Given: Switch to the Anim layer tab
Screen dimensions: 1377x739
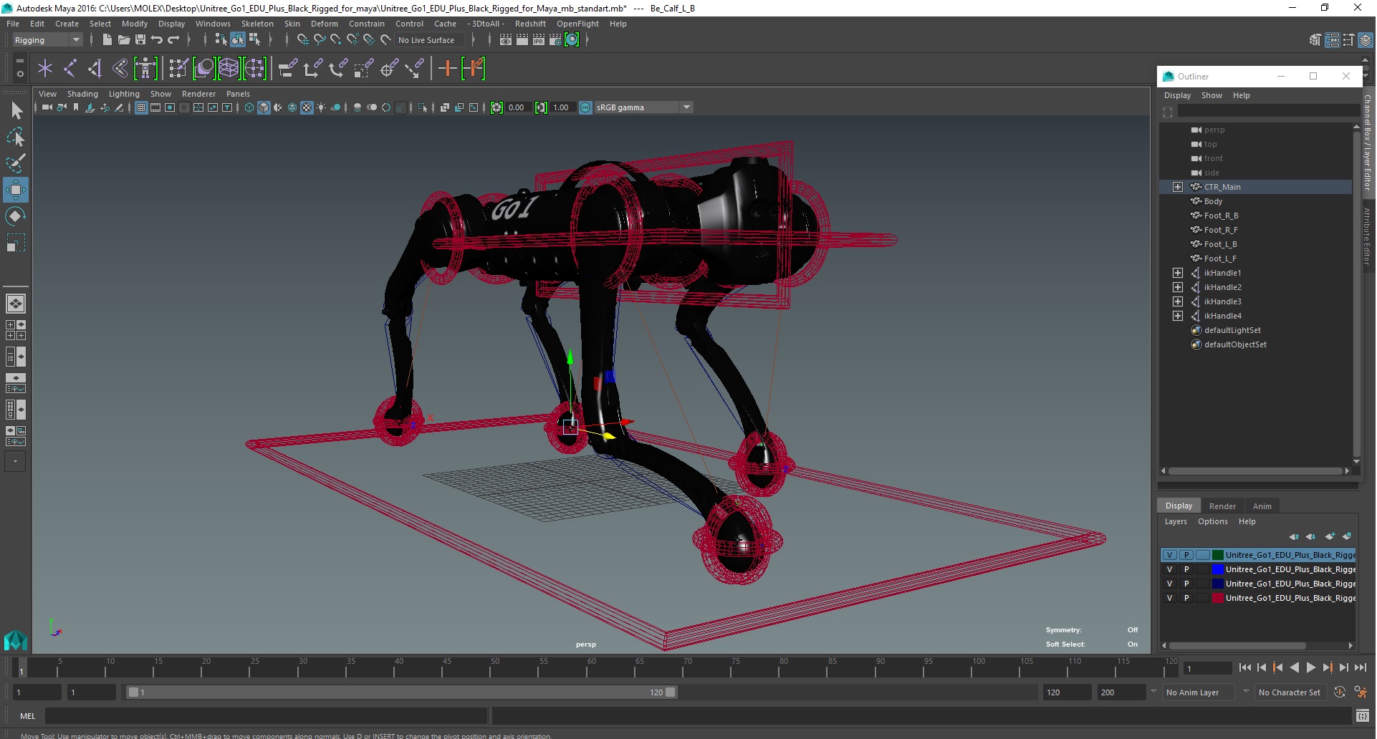Looking at the screenshot, I should (1262, 506).
